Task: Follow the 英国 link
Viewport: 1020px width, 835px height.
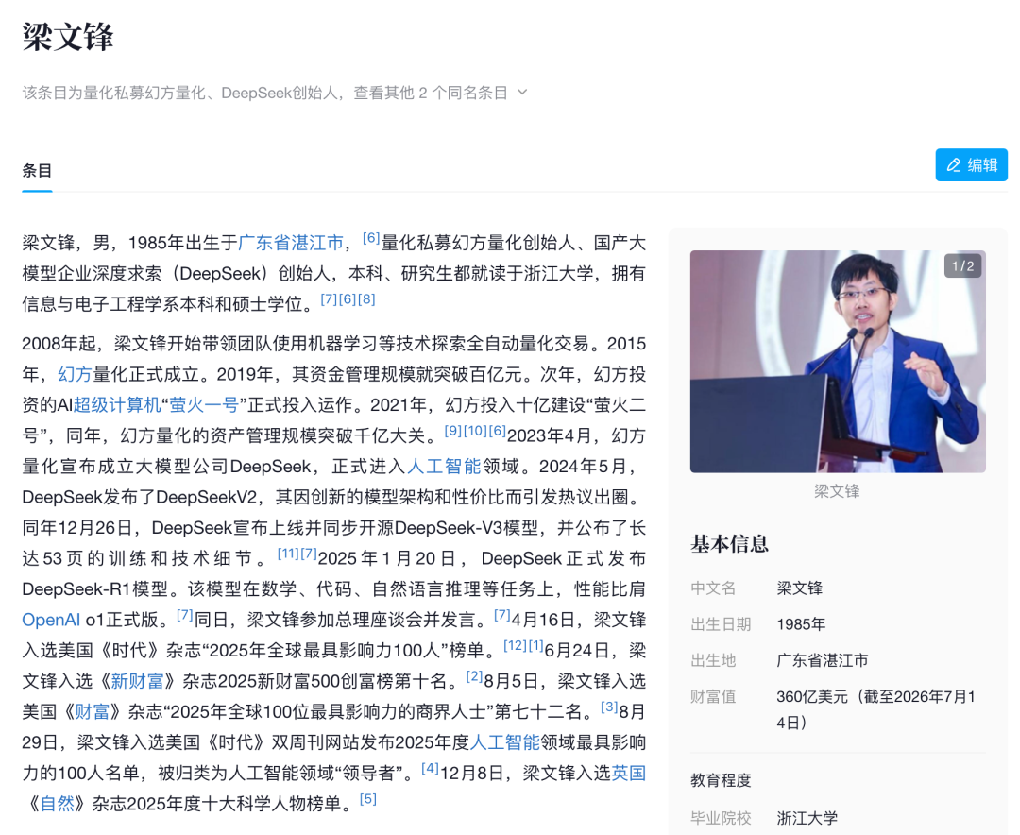Action: [628, 773]
